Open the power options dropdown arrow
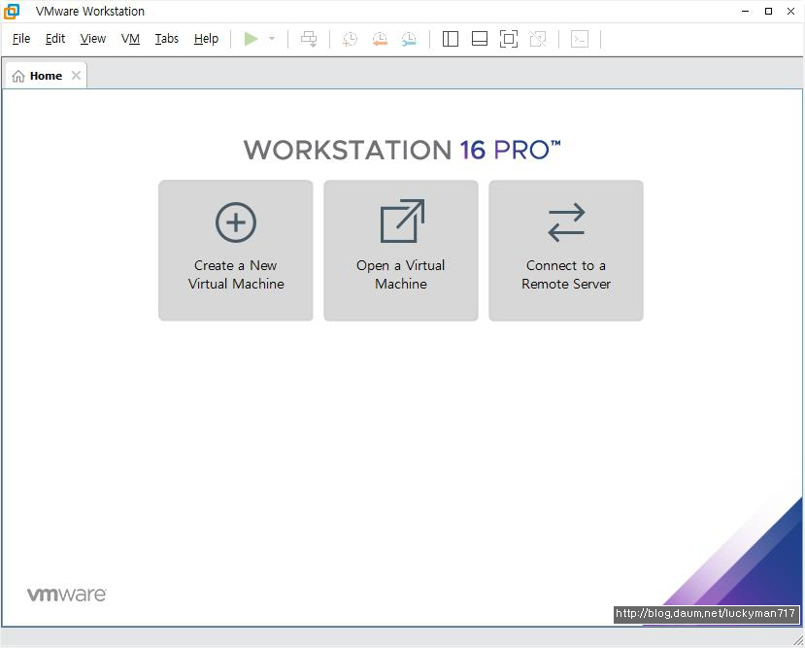805x648 pixels. (x=272, y=39)
